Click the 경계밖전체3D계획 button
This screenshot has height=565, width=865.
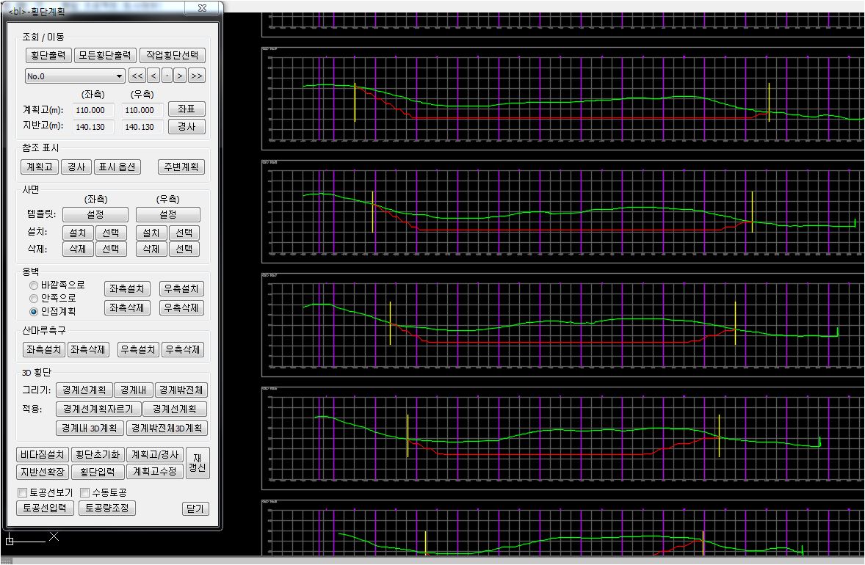pos(167,429)
